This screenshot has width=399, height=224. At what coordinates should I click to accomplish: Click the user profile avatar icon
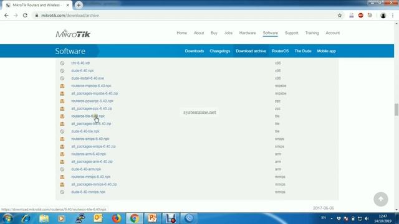(x=383, y=16)
